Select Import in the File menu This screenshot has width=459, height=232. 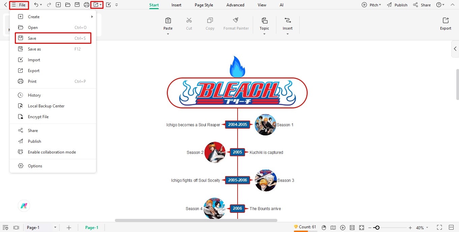53,60
